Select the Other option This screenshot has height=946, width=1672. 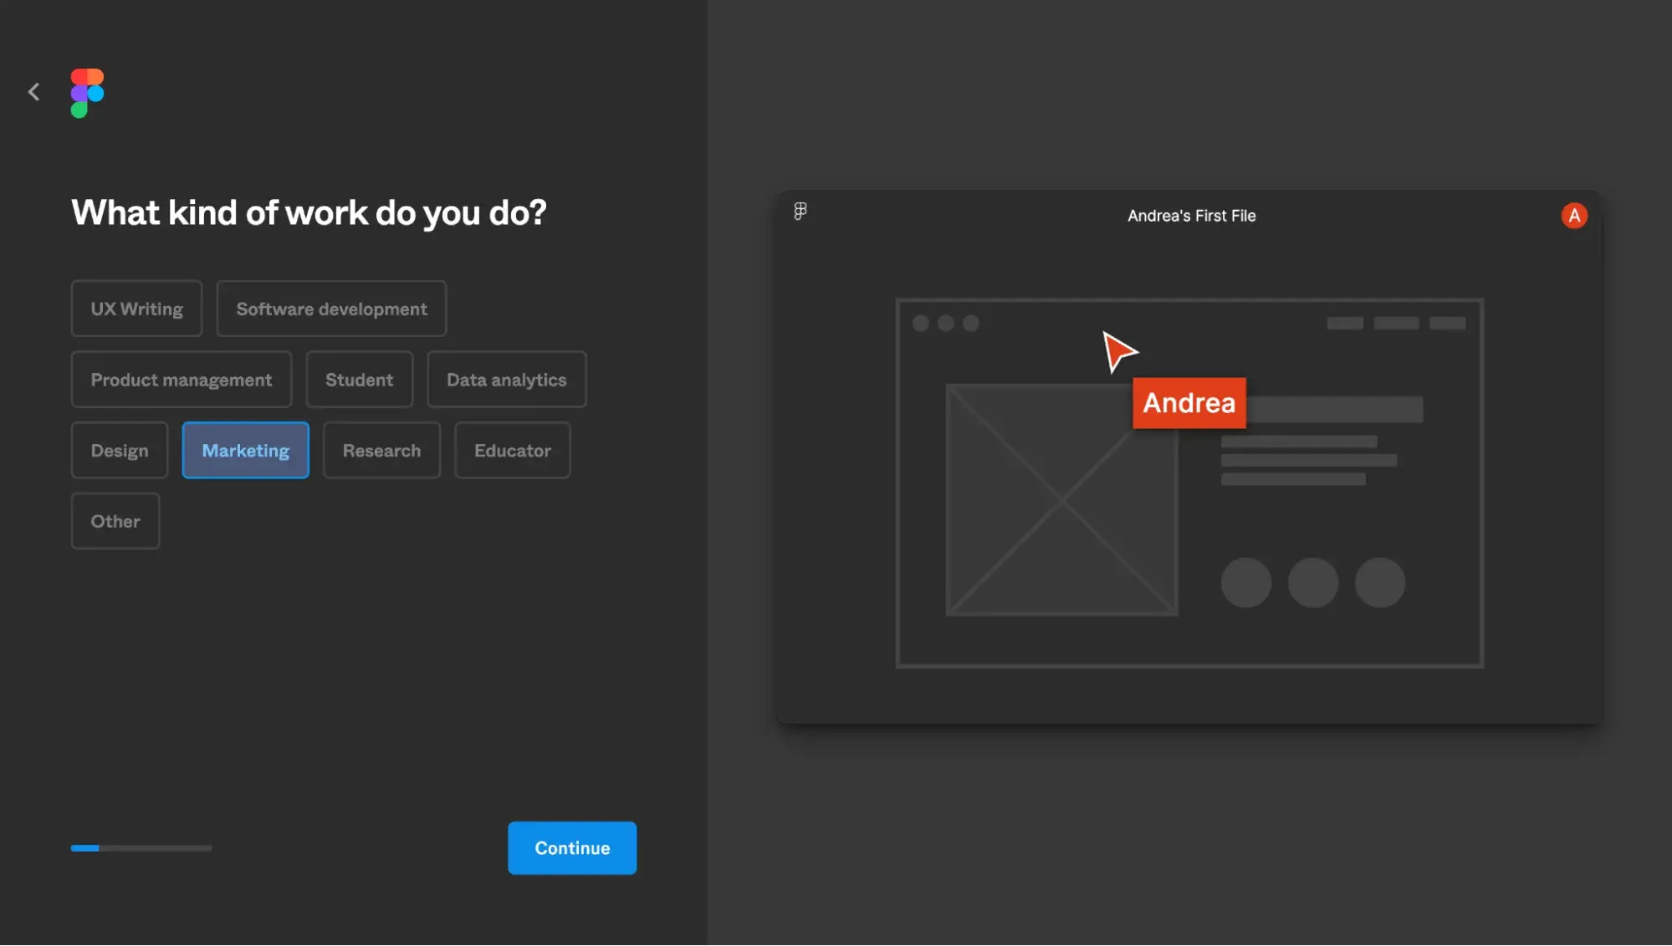click(x=115, y=521)
